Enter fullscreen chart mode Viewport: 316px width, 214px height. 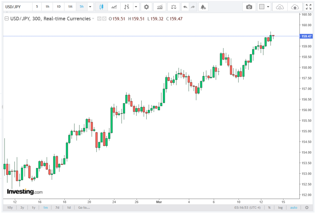[308, 7]
